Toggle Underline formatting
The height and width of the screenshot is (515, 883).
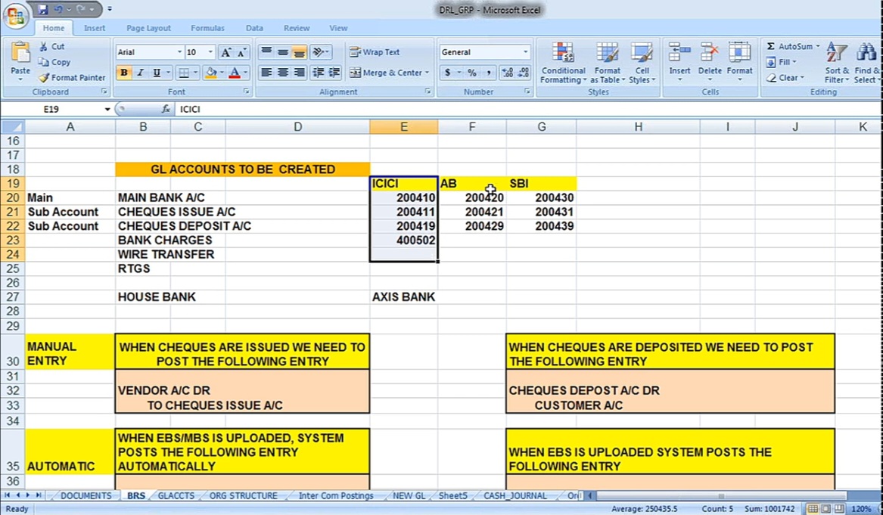[x=157, y=73]
